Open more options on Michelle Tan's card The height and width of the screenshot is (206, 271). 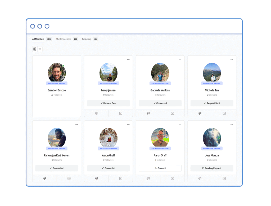point(232,59)
